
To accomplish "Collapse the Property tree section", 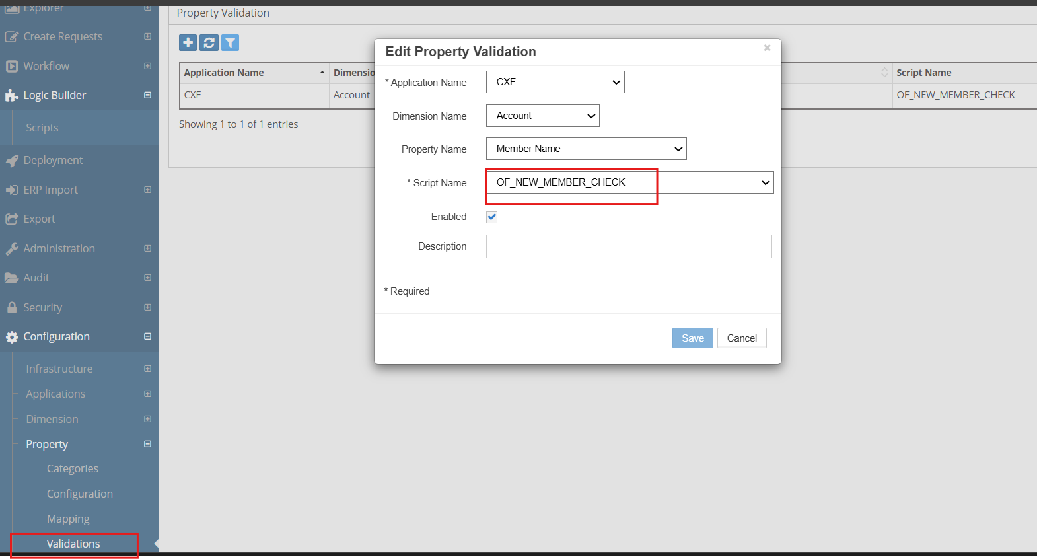I will click(147, 444).
